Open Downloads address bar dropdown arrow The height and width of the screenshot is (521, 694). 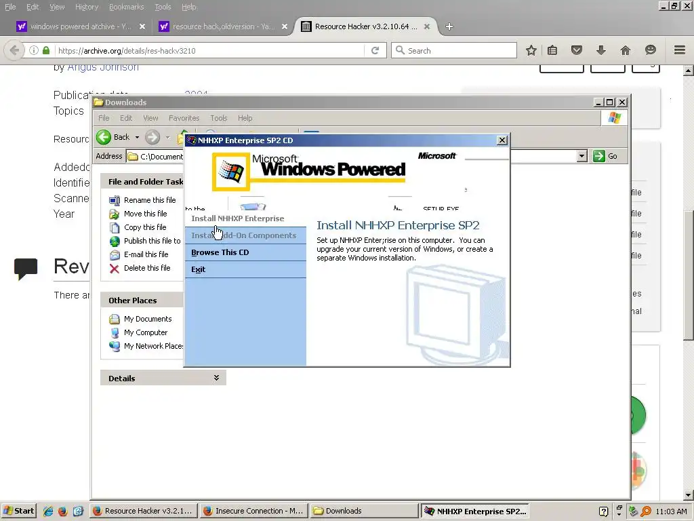pyautogui.click(x=582, y=156)
